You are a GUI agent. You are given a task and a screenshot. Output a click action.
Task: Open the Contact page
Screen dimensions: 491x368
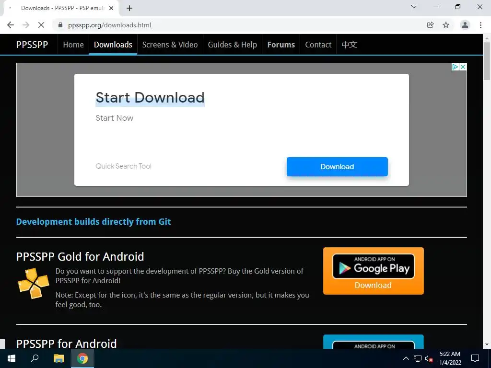(318, 45)
